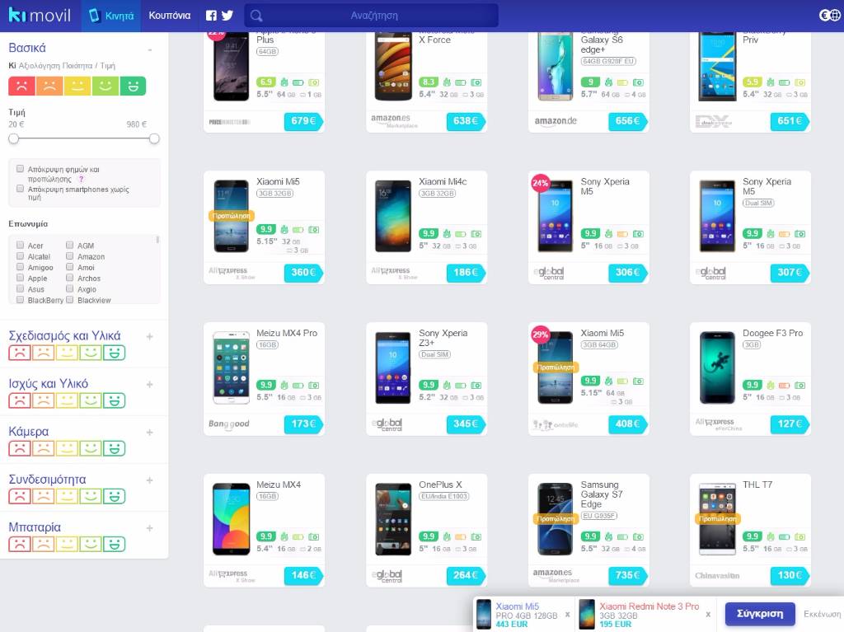Click the maximum price slider handle
The image size is (844, 632).
coord(154,139)
